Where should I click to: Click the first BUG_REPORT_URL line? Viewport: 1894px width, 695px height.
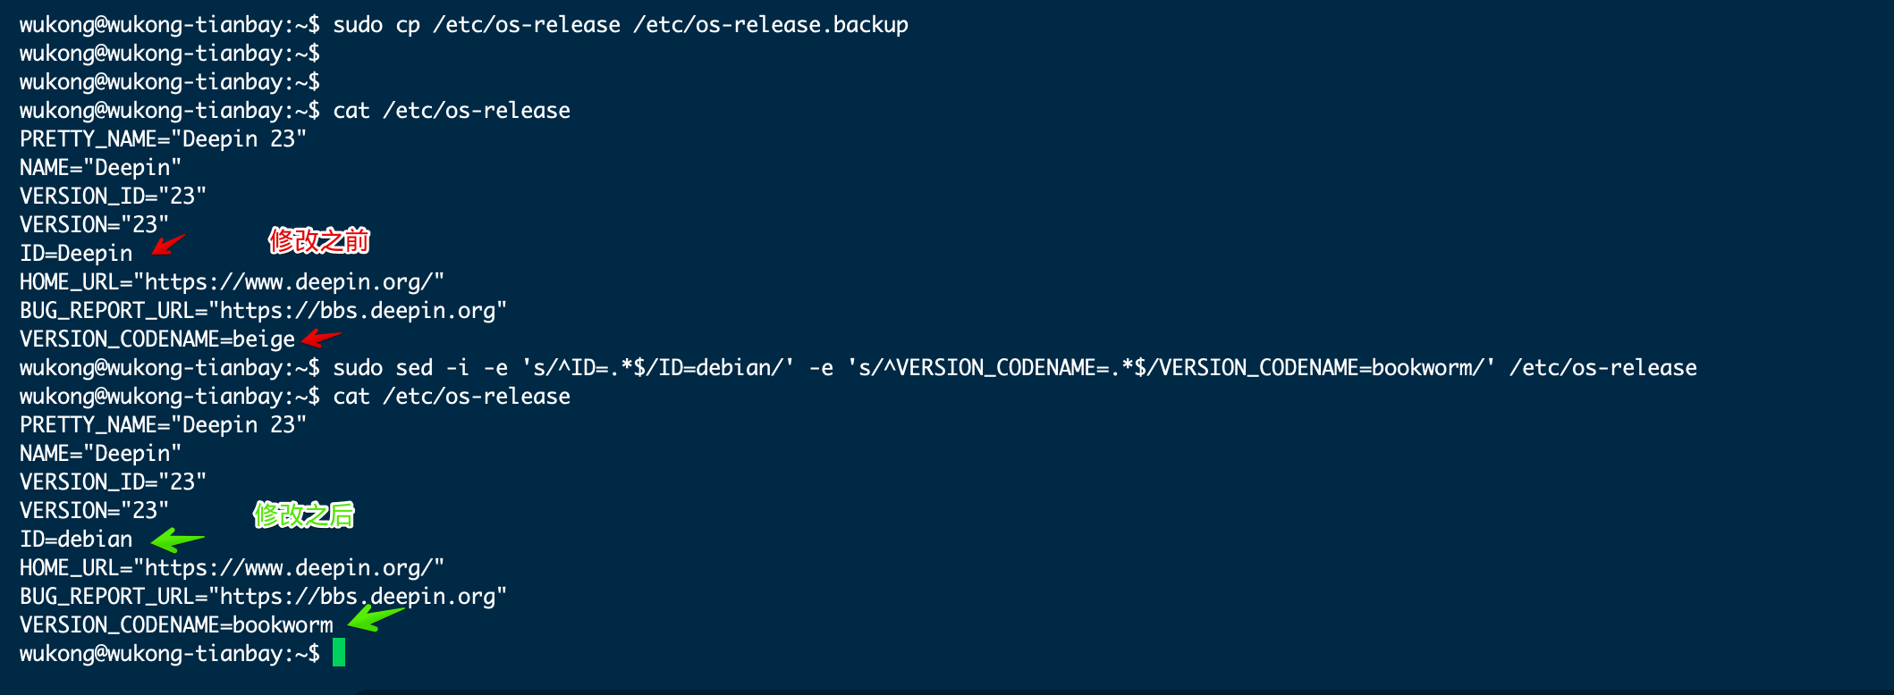[263, 311]
